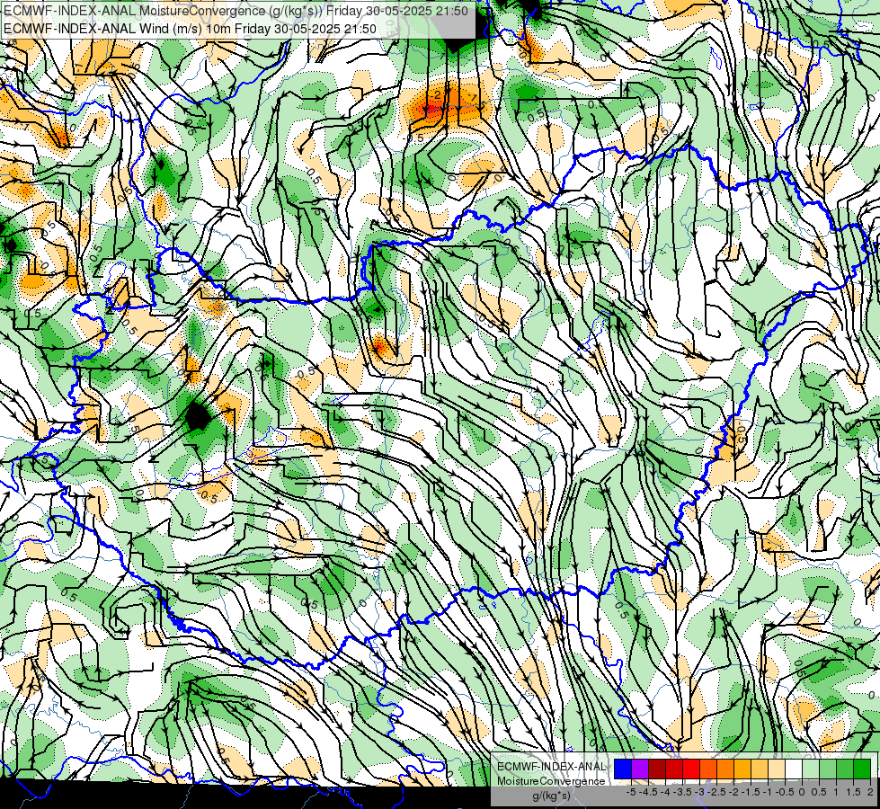Click the amber swatch between -2 and -1.5
Viewport: 880px width, 809px height.
[742, 769]
